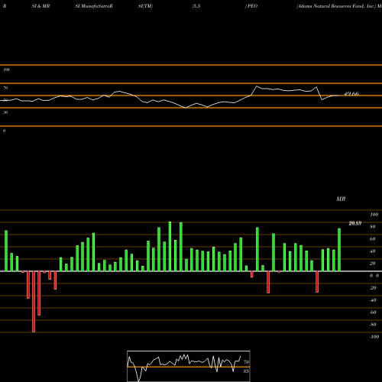This screenshot has width=382, height=382.
Task: Click the longest red bar in MR histogram
Action: (x=34, y=302)
